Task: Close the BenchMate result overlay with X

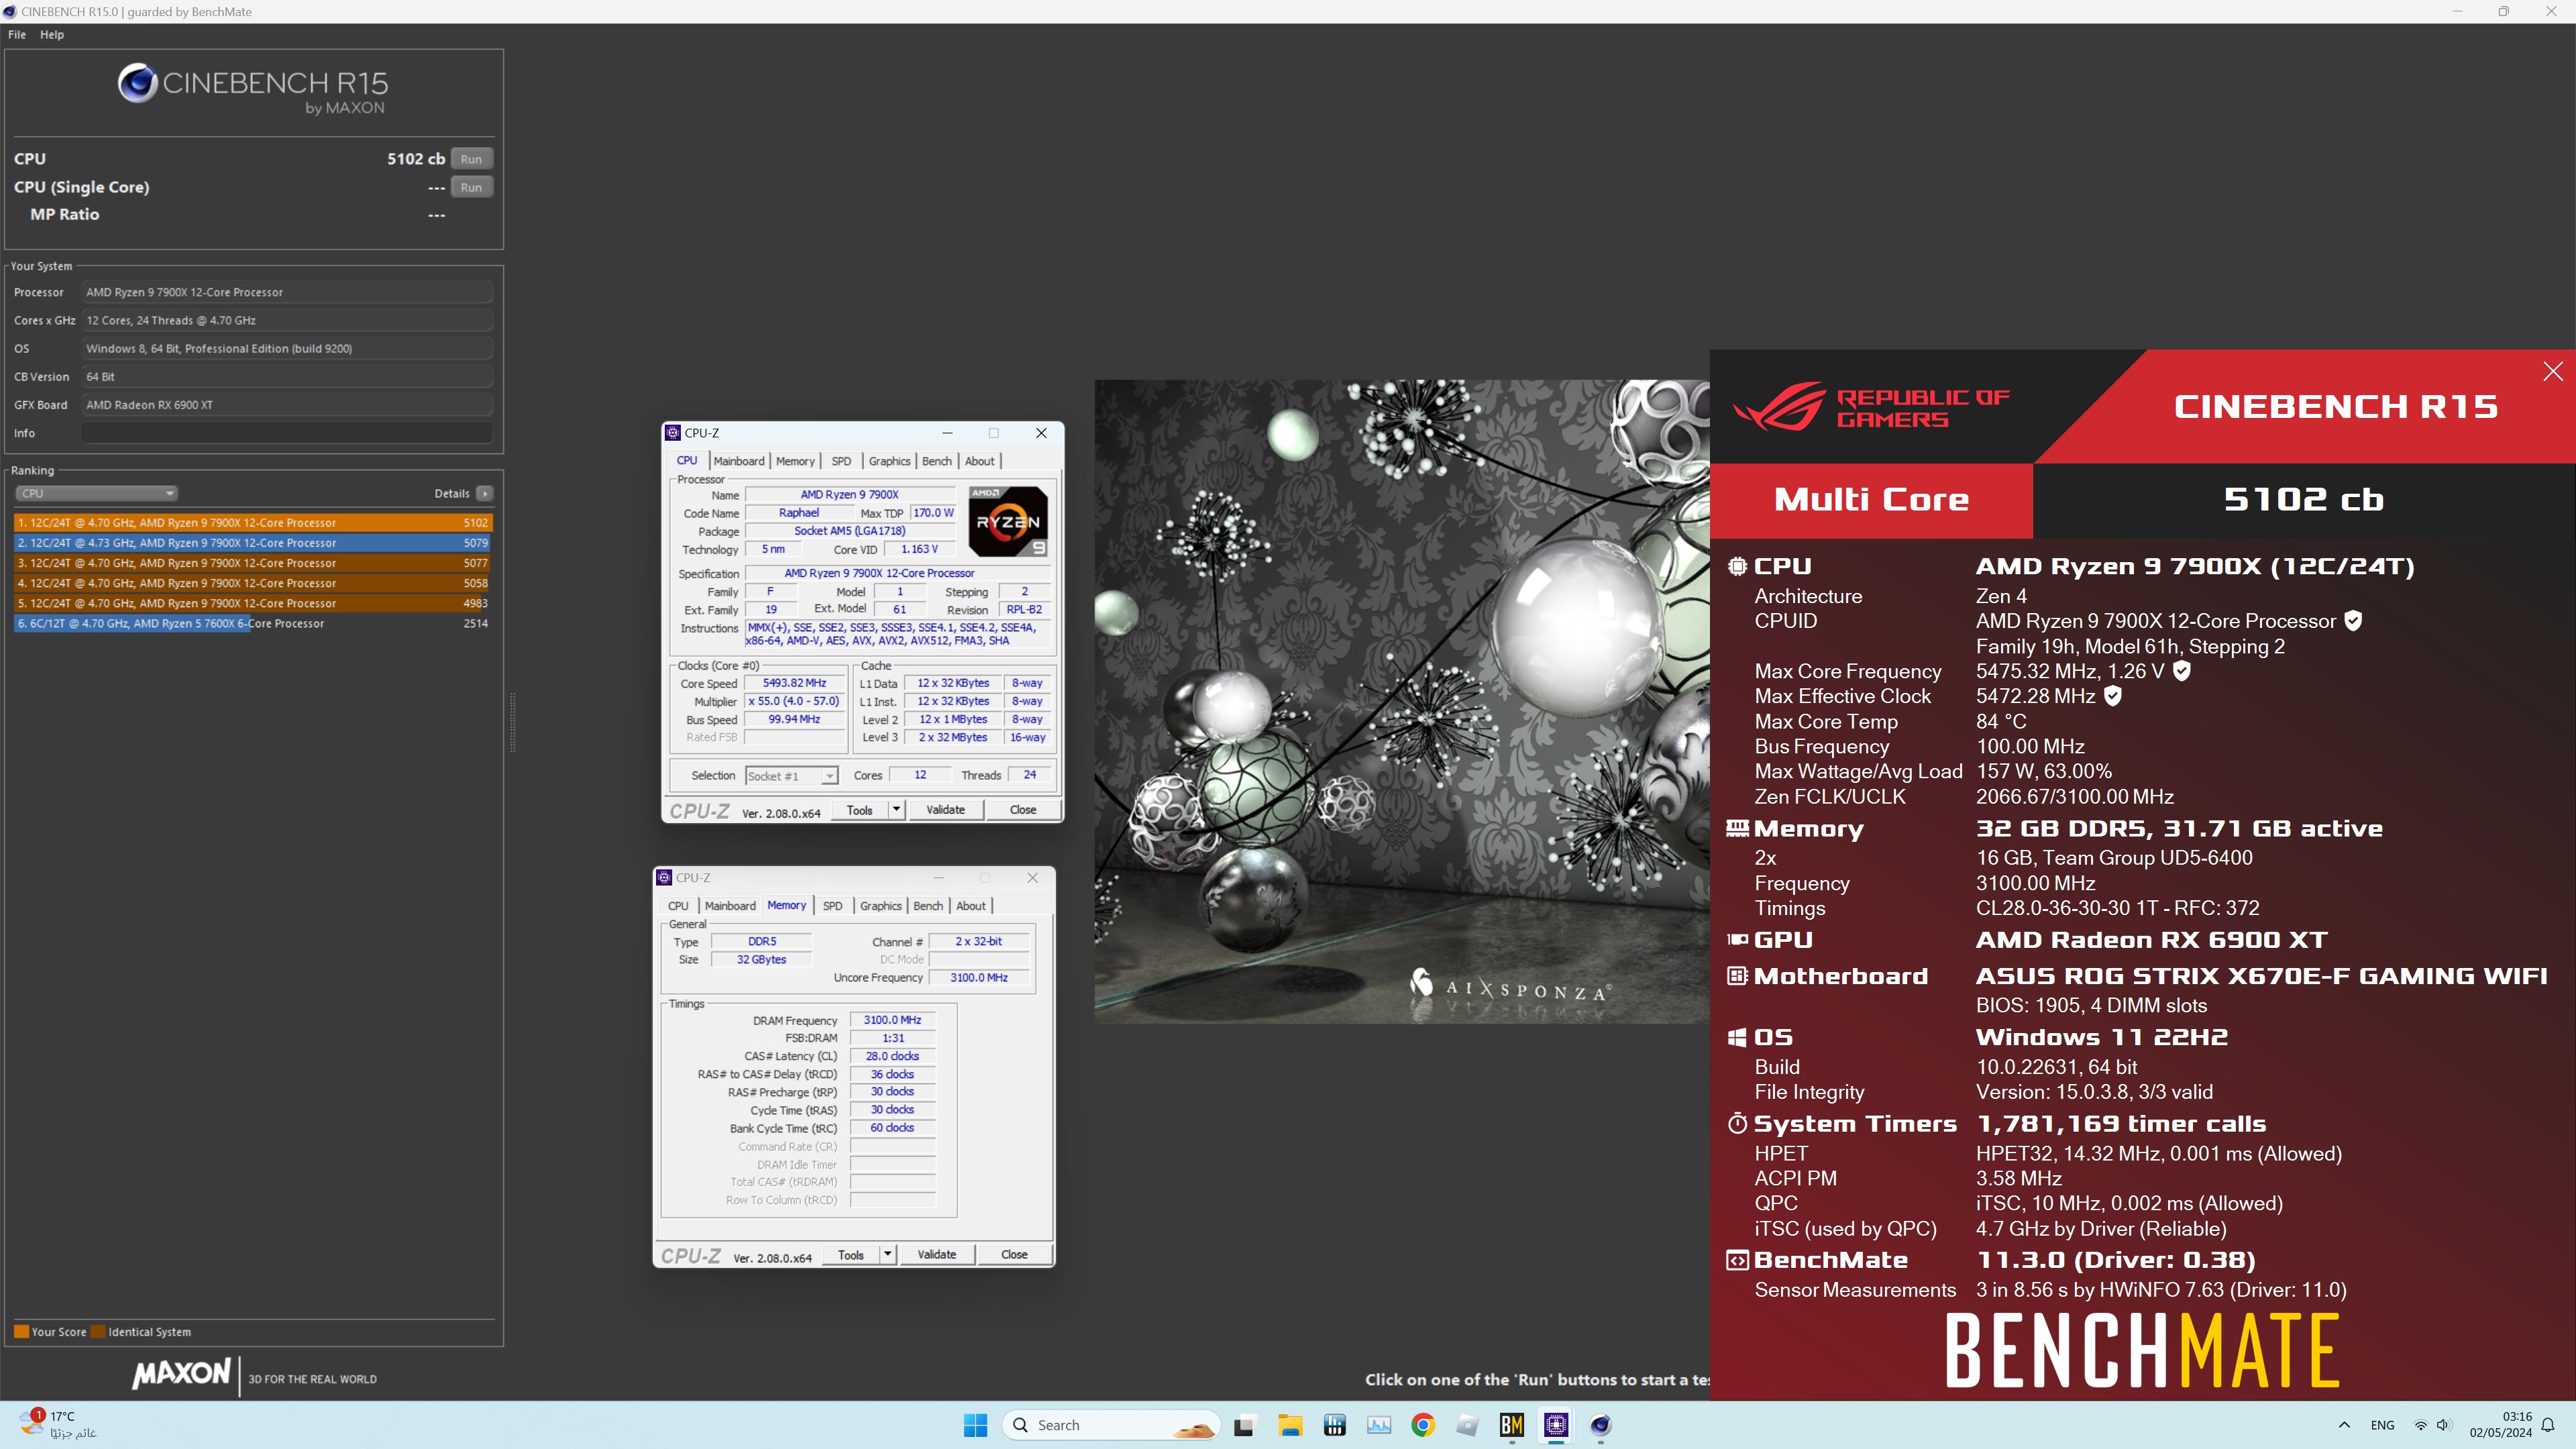Action: click(x=2552, y=371)
